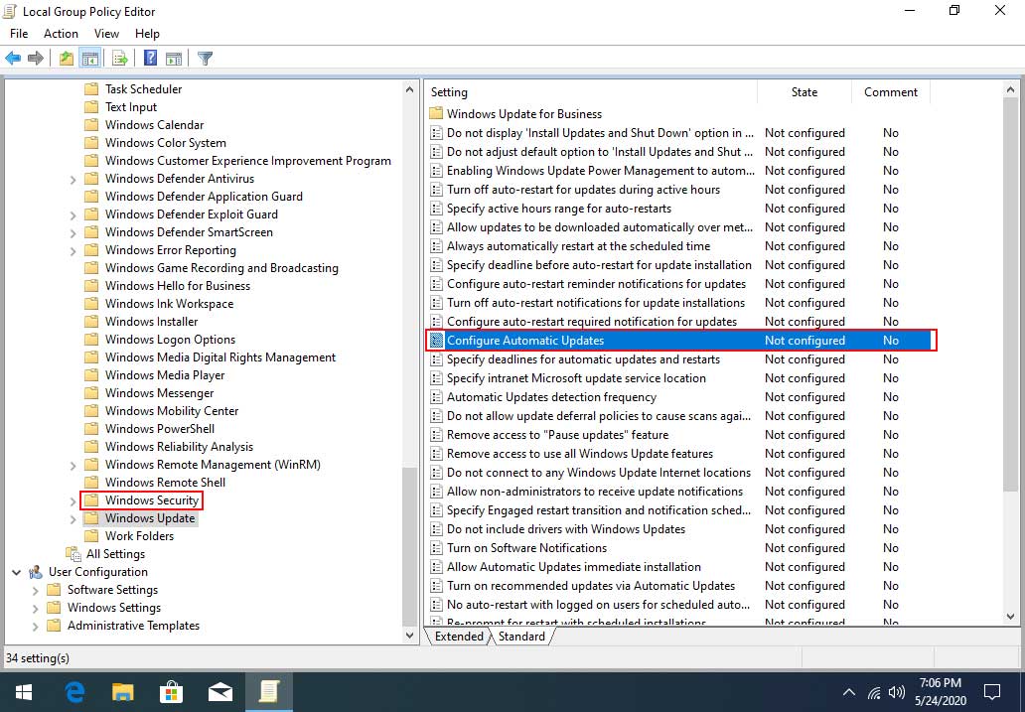Open the View menu

pyautogui.click(x=106, y=34)
